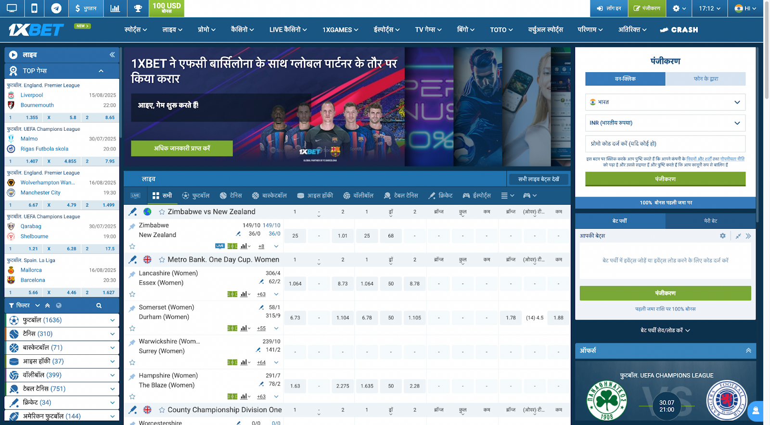The width and height of the screenshot is (770, 425).
Task: Switch to My Bets tab in bet slip
Action: coord(710,221)
